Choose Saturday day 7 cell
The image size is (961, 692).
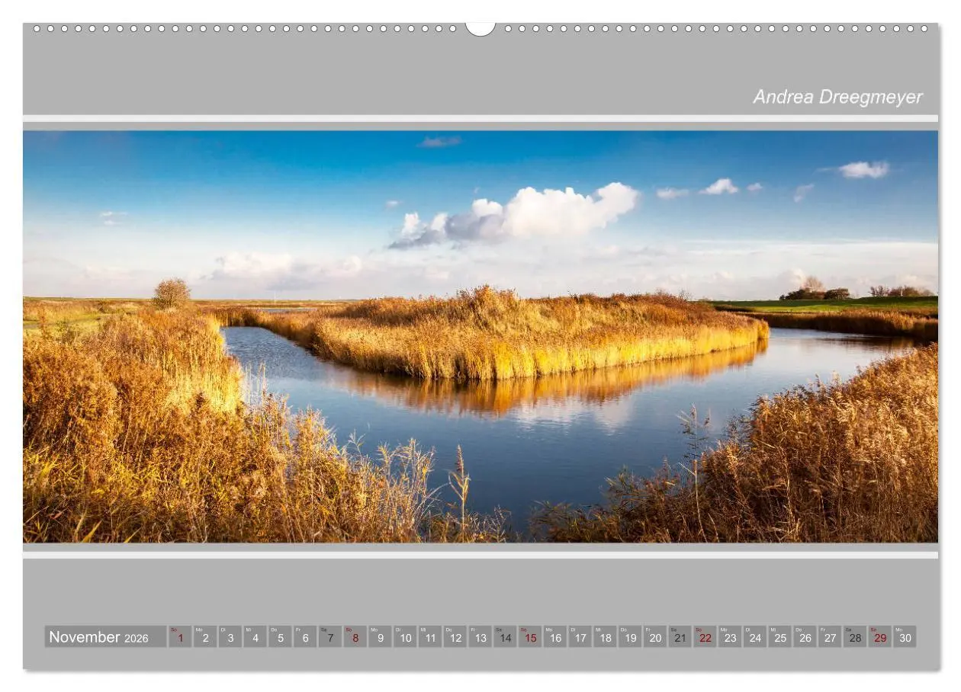pos(330,636)
